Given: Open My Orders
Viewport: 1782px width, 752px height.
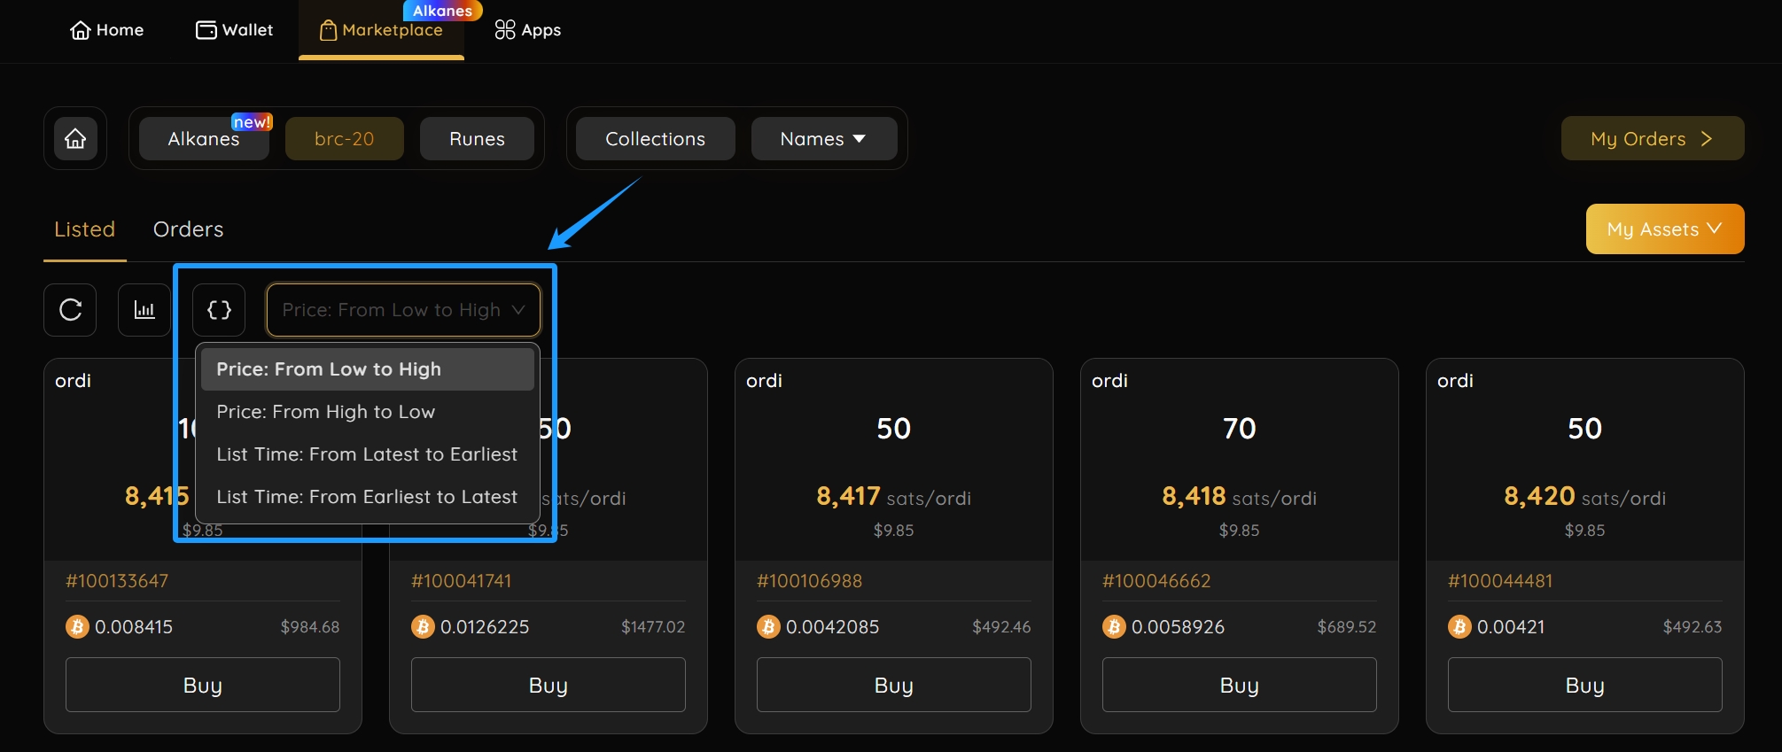Looking at the screenshot, I should [x=1652, y=139].
